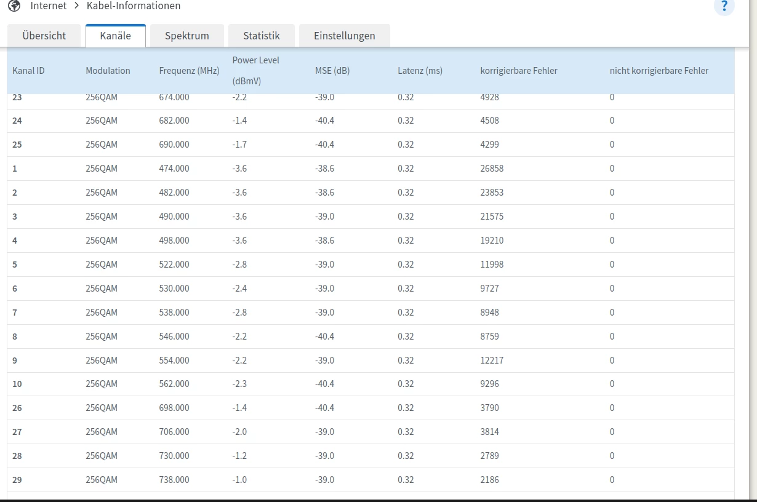The height and width of the screenshot is (502, 757).
Task: Click the MSE (dB) column header
Action: click(332, 71)
